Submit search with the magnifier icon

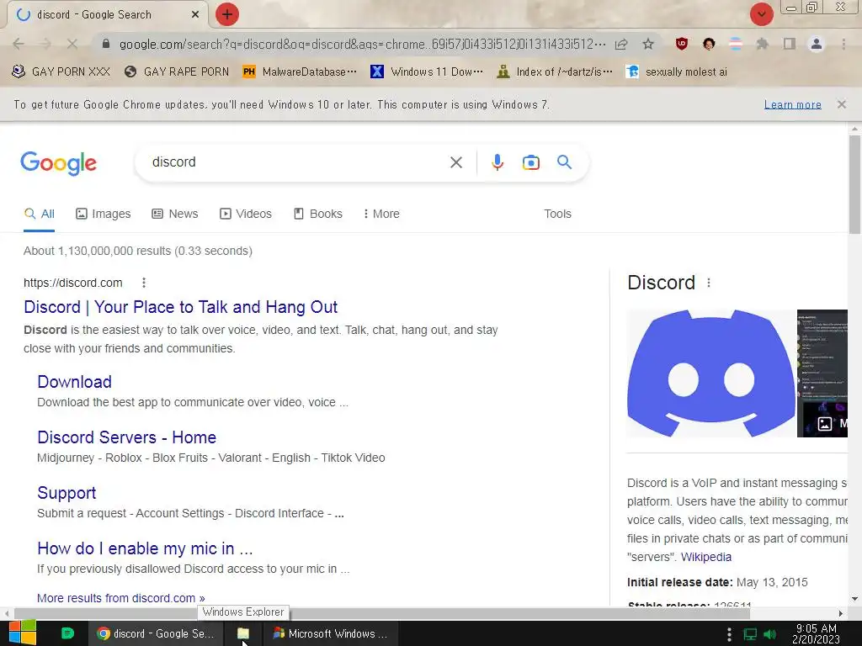point(565,162)
